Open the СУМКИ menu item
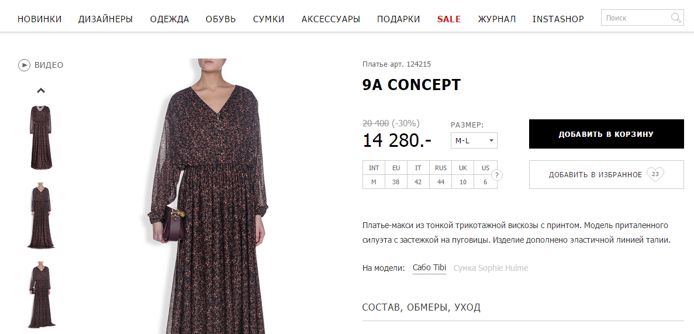Screen dimensions: 694x334 [x=269, y=19]
